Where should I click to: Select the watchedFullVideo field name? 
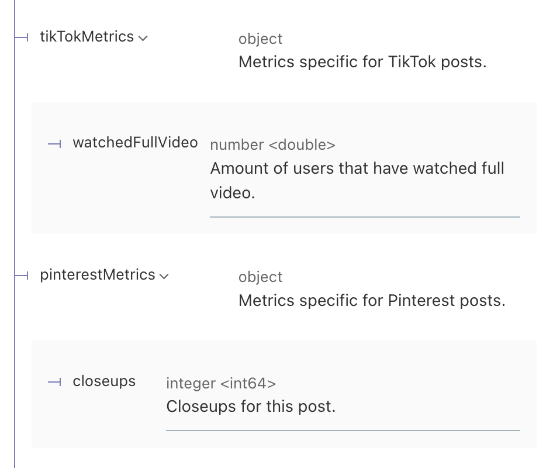pyautogui.click(x=135, y=142)
